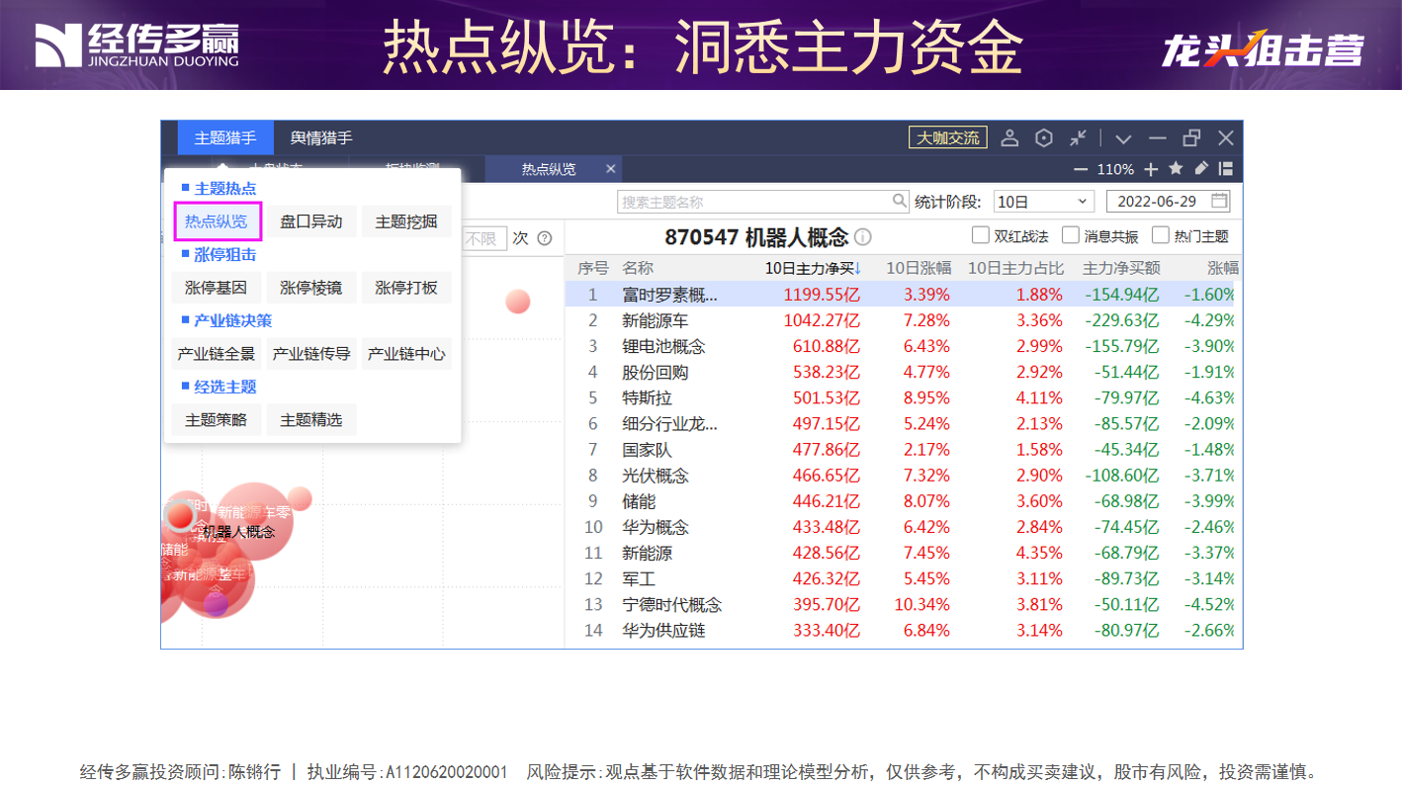
Task: Select the 宁德时代概念 row
Action: (904, 604)
